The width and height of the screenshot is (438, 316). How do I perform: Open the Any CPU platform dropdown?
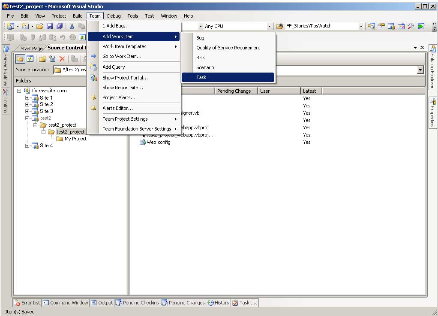tap(269, 26)
